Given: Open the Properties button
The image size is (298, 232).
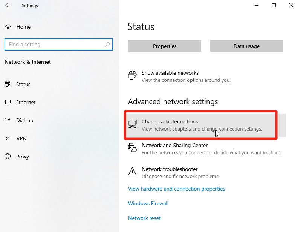Looking at the screenshot, I should click(165, 46).
